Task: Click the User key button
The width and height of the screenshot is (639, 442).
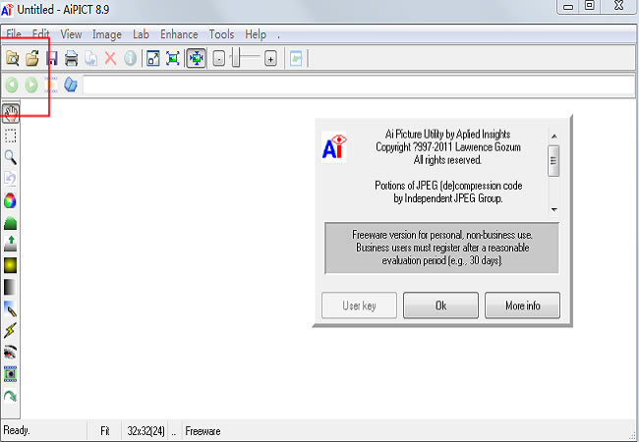Action: pyautogui.click(x=359, y=305)
